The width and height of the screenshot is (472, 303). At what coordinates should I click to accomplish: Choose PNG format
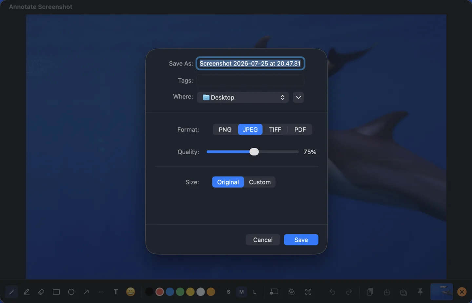[x=225, y=129]
